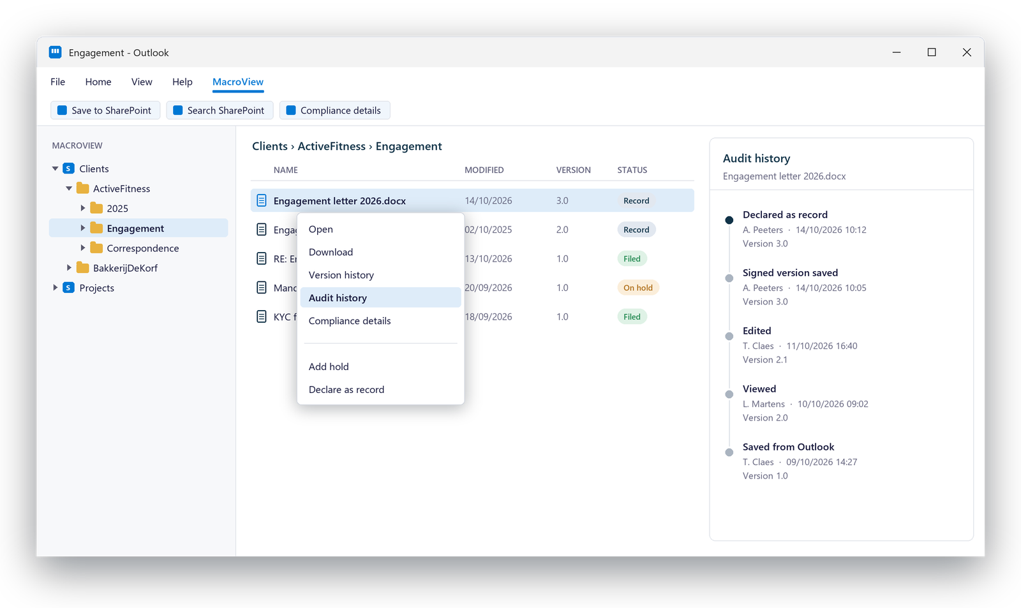Select Audit history in context menu
Viewport: 1021px width, 608px height.
click(x=380, y=298)
